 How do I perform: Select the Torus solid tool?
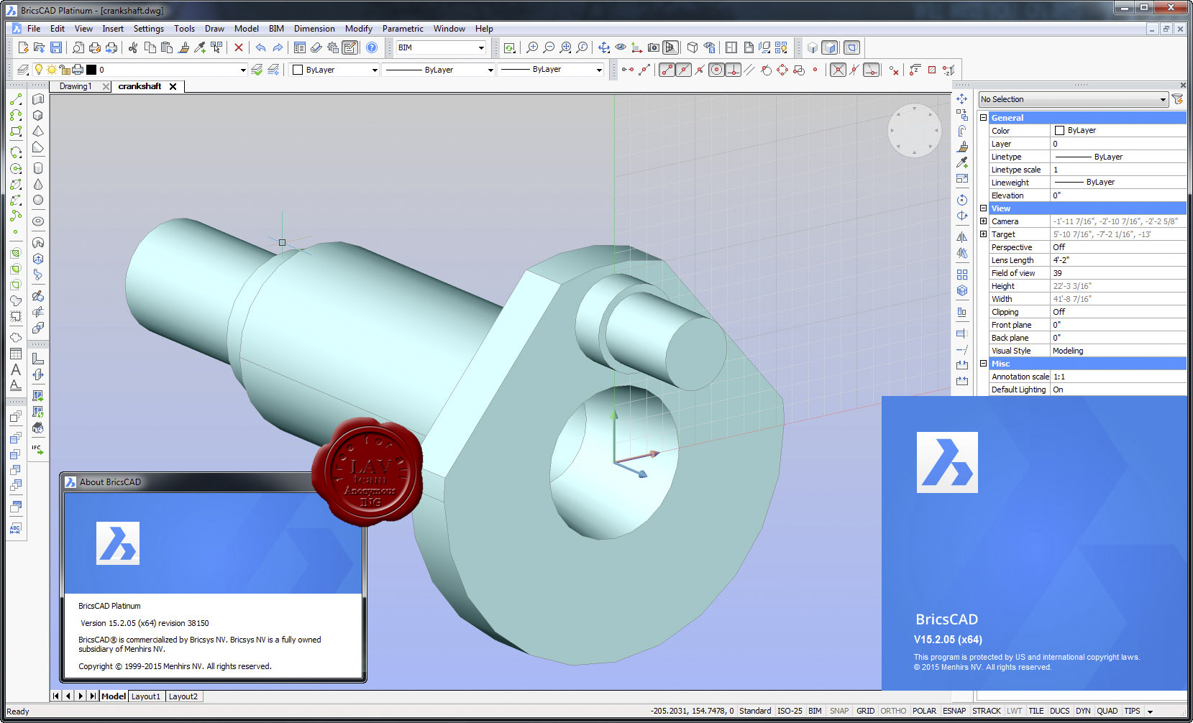pos(38,221)
